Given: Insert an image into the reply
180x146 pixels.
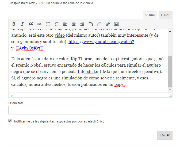Looking at the screenshot, I should [x=116, y=24].
